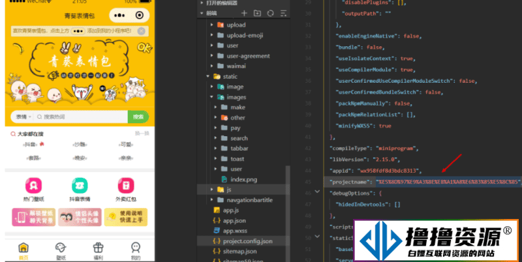The width and height of the screenshot is (522, 262).
Task: Open the 使用说明 快速上手 yellow card
Action: point(126,217)
